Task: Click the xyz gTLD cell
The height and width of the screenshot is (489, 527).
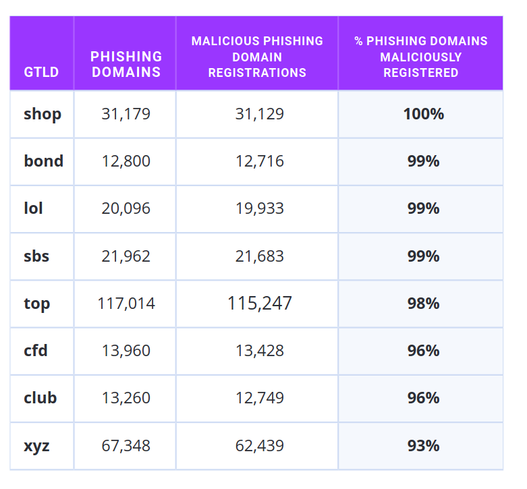Action: pos(36,446)
